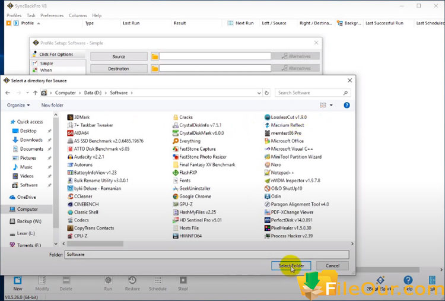
Task: Click the folder icon next to Destination field
Action: coord(155,68)
